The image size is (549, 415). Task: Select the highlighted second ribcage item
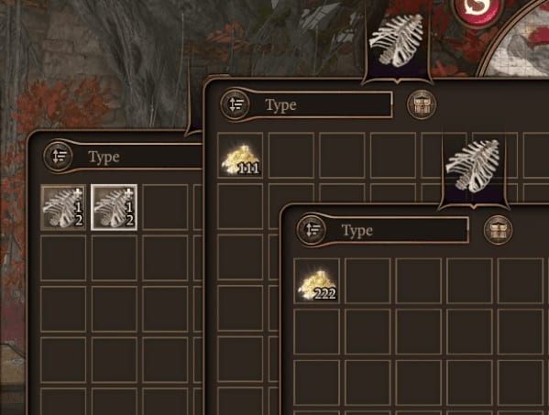pyautogui.click(x=115, y=207)
